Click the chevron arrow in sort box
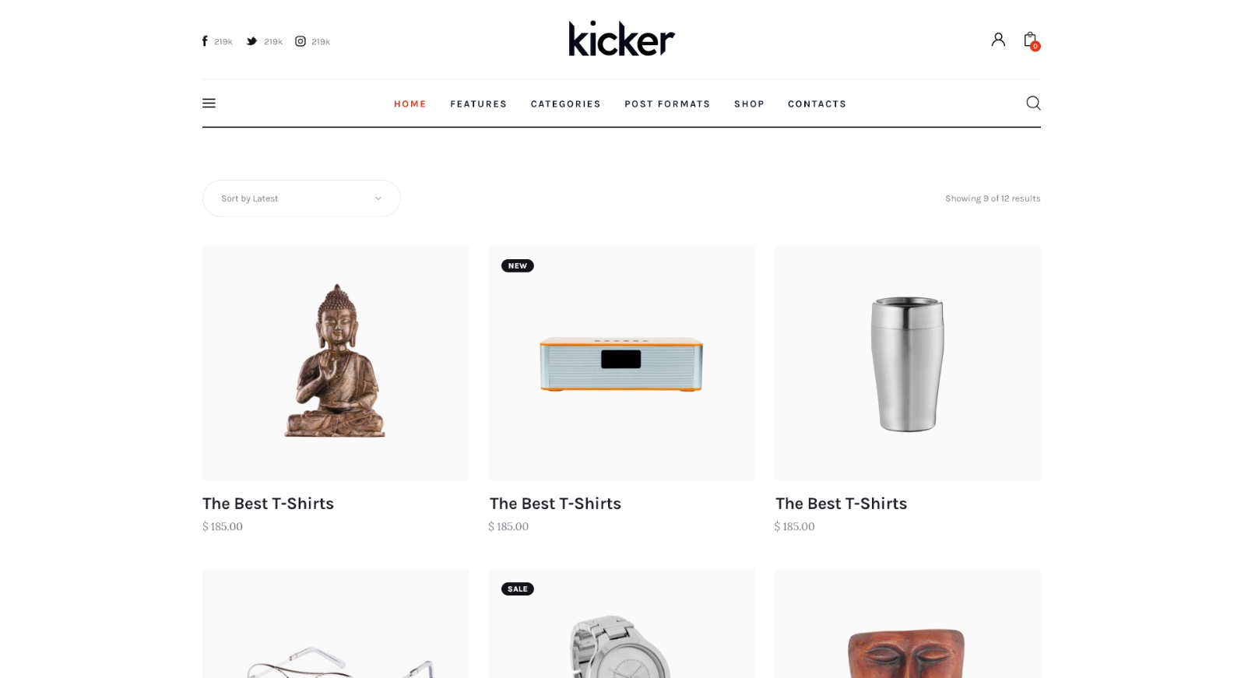This screenshot has width=1241, height=678. (x=378, y=198)
